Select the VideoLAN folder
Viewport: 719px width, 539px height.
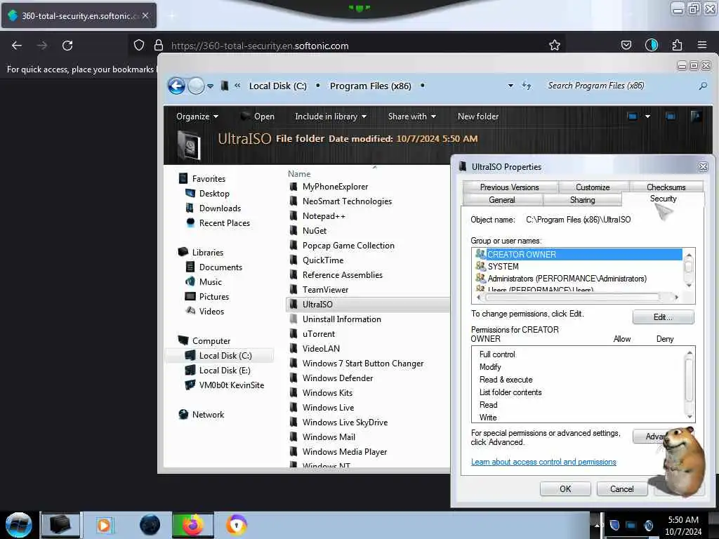(321, 348)
